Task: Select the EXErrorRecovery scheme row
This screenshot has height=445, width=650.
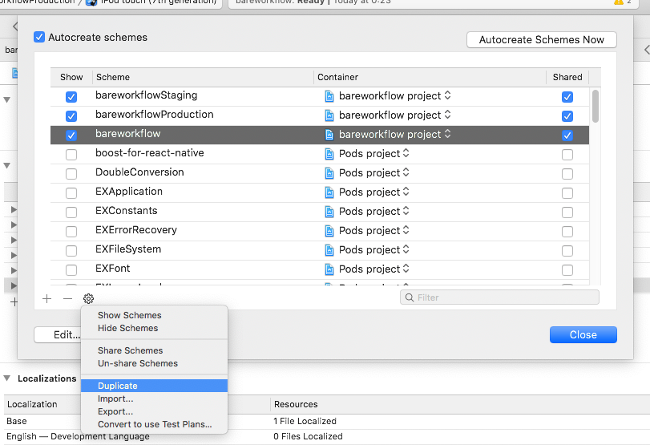Action: (320, 231)
